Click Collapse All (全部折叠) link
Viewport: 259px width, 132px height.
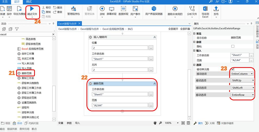click(185, 29)
